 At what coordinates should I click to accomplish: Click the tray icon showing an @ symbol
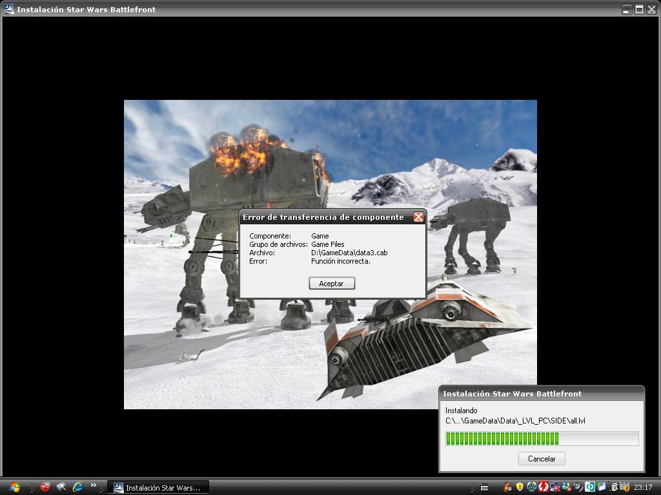pos(613,487)
